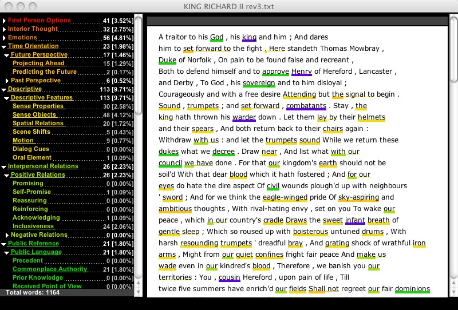Click the text pane scroll-down arrow
The image size is (458, 310).
click(x=453, y=292)
